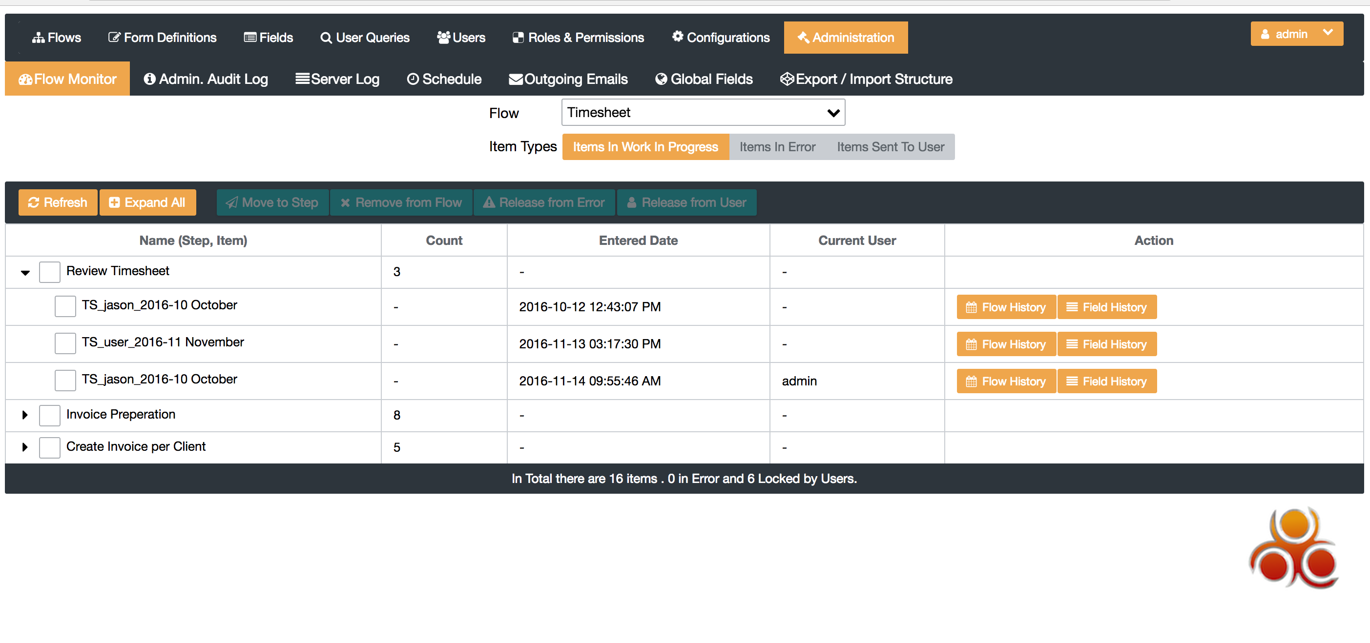Click the Export / Import Structure cube icon

coord(787,79)
